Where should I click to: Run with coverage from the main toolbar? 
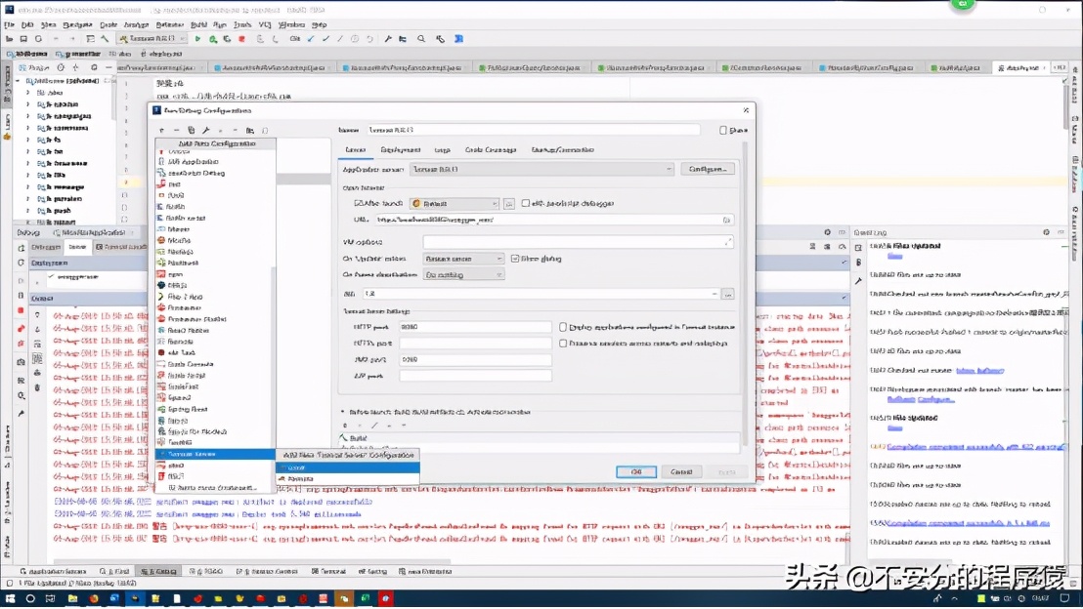227,39
